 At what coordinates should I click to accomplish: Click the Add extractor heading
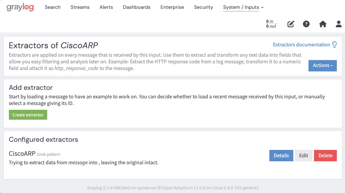[x=31, y=88]
